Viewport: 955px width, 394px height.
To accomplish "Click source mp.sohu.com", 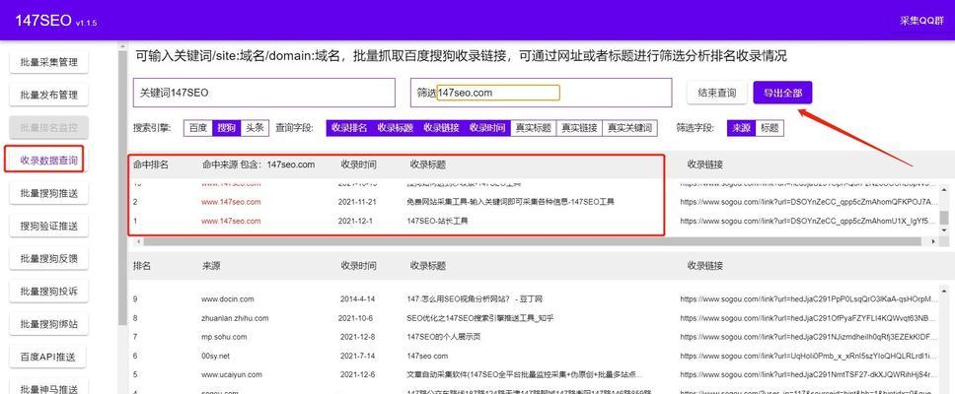I will pyautogui.click(x=224, y=337).
